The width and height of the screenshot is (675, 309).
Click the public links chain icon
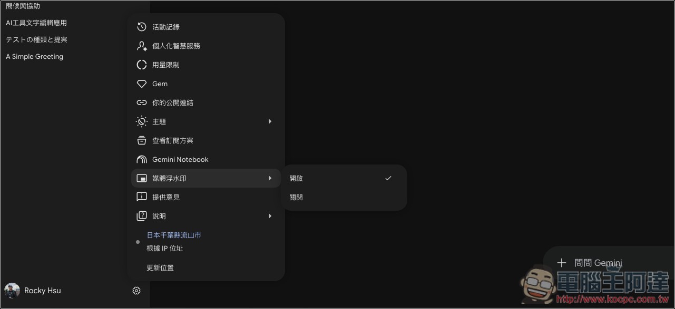pos(142,102)
